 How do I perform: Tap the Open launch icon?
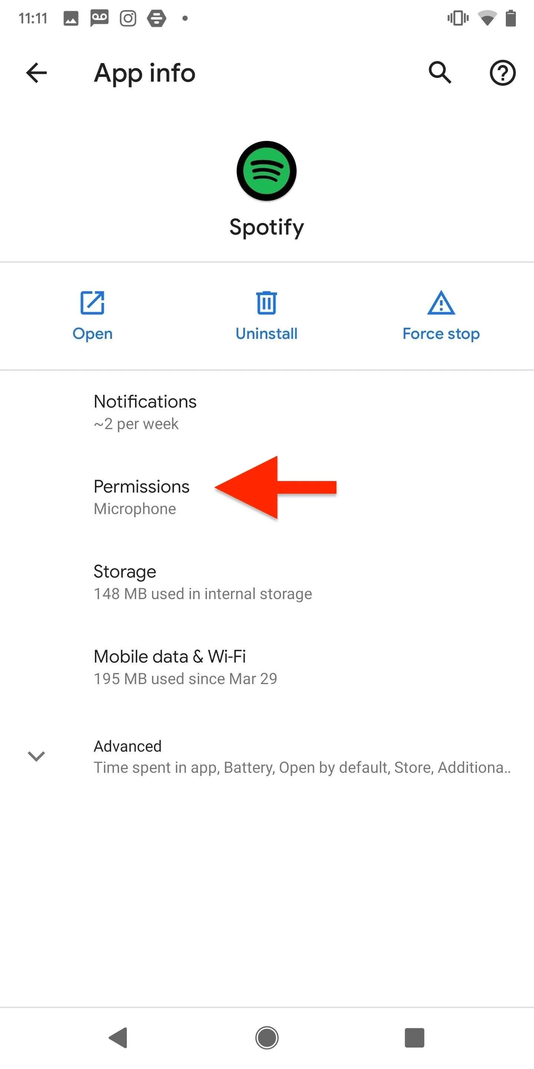(x=92, y=303)
